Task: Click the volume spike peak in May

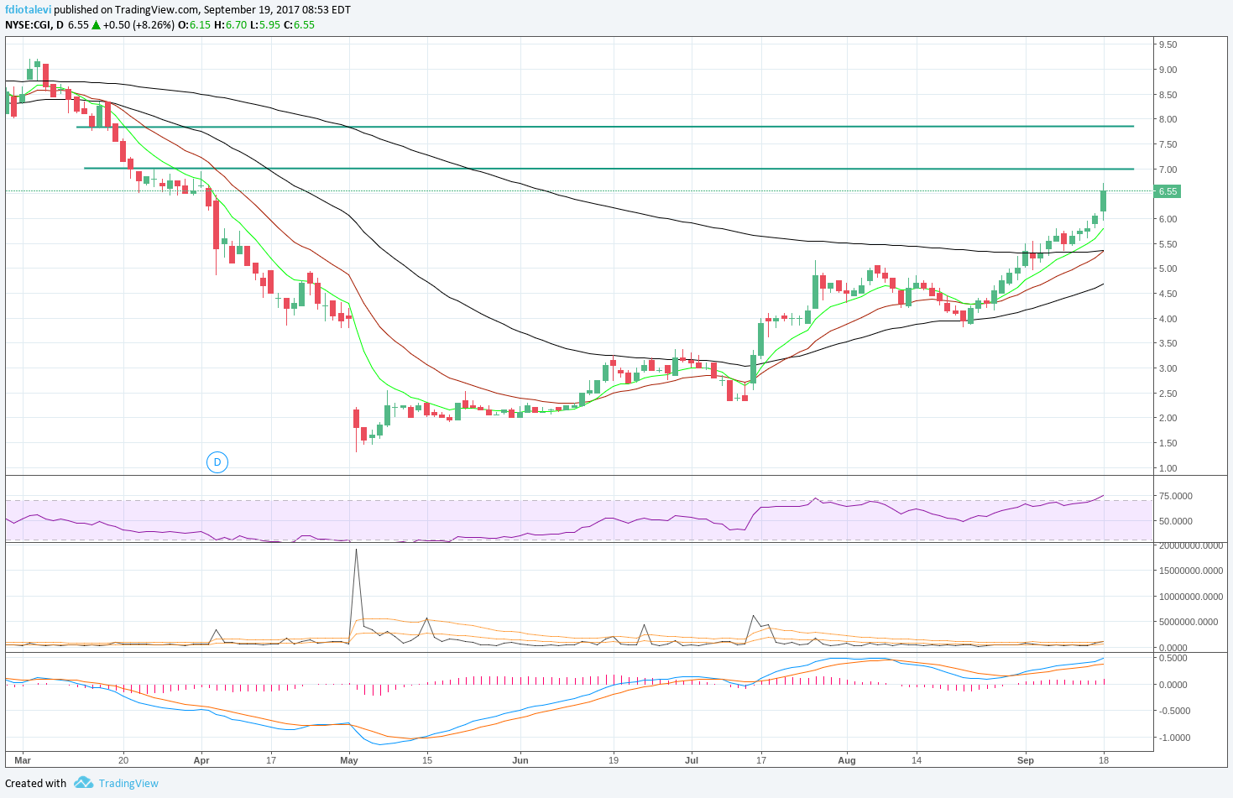Action: (357, 550)
